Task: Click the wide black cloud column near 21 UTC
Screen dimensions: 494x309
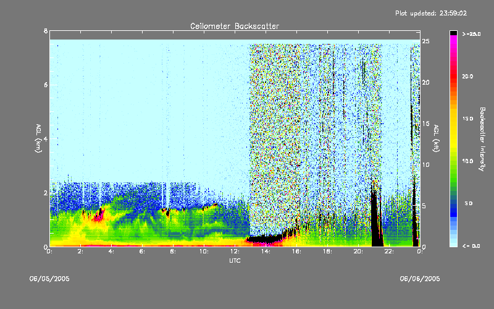Action: [375, 221]
